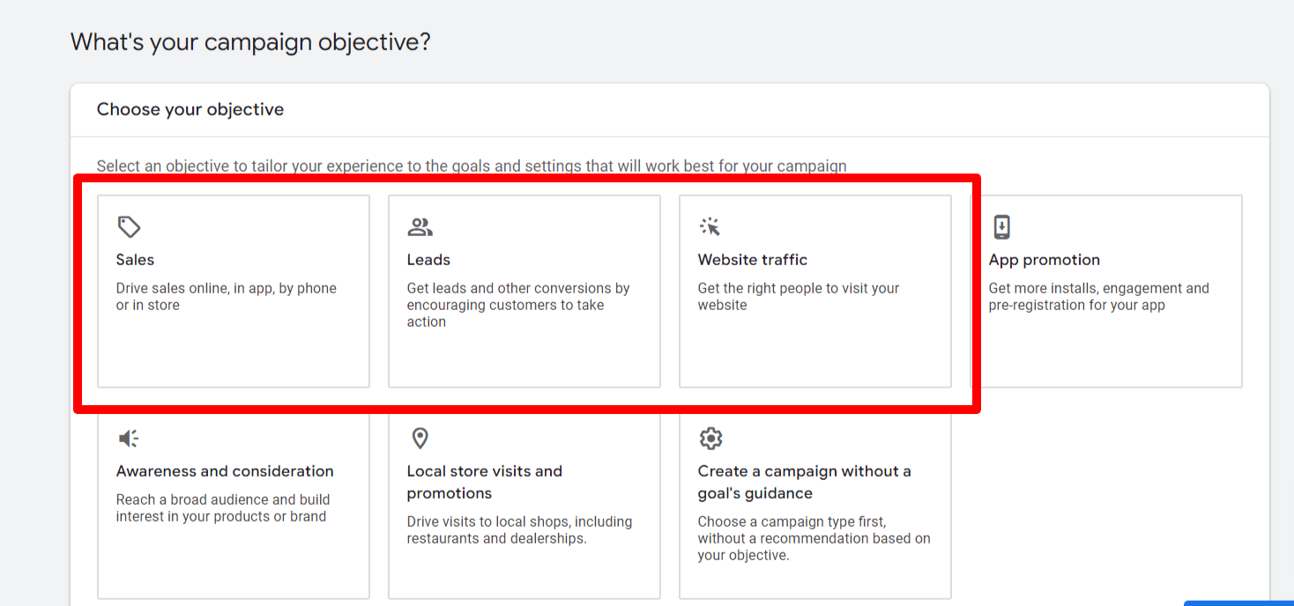1294x606 pixels.
Task: Click the 'Reach a broad audience' description
Action: pos(222,507)
